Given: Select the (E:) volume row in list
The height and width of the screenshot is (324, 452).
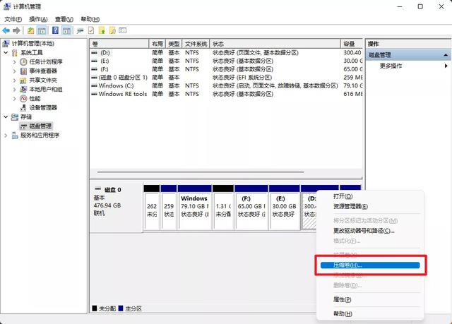Looking at the screenshot, I should [226, 61].
